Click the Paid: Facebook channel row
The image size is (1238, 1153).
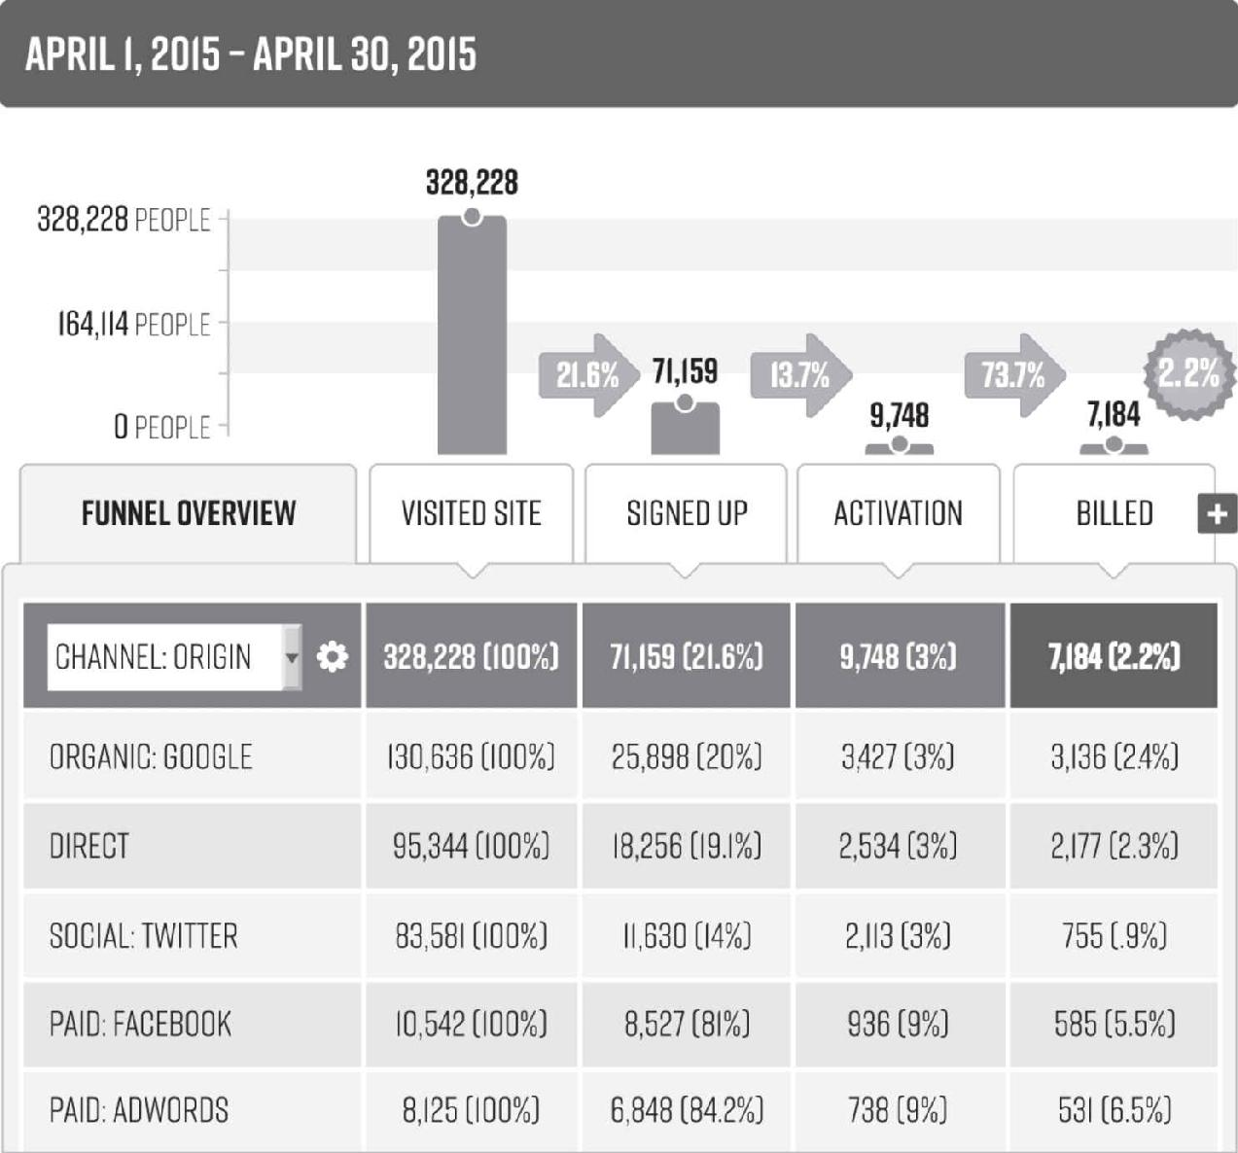pos(620,1024)
